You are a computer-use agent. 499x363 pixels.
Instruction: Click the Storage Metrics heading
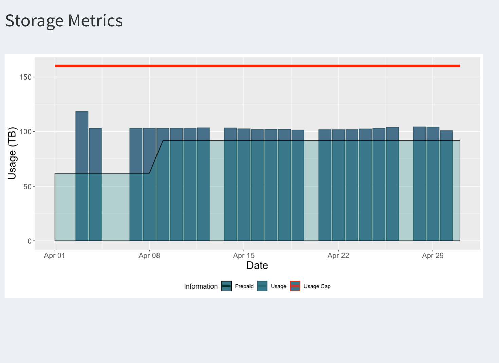64,21
